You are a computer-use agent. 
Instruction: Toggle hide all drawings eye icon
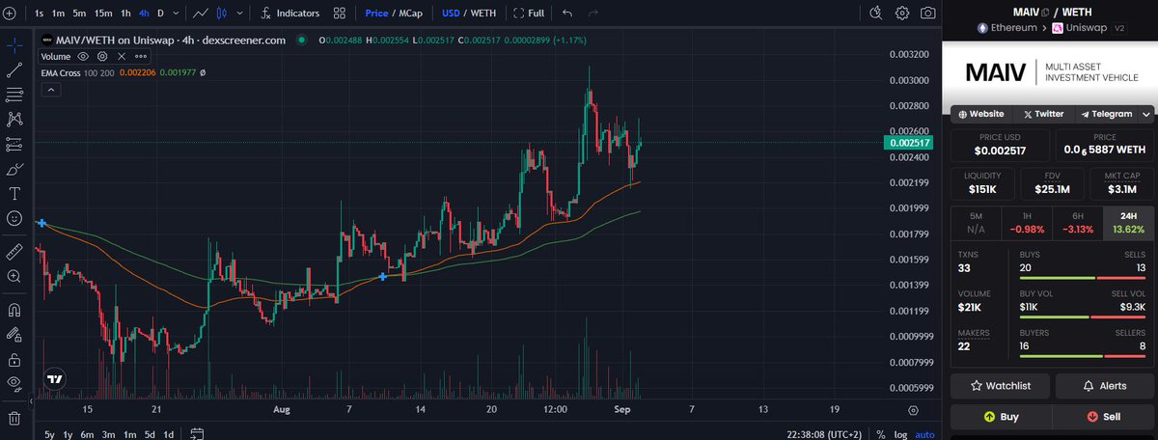point(14,384)
